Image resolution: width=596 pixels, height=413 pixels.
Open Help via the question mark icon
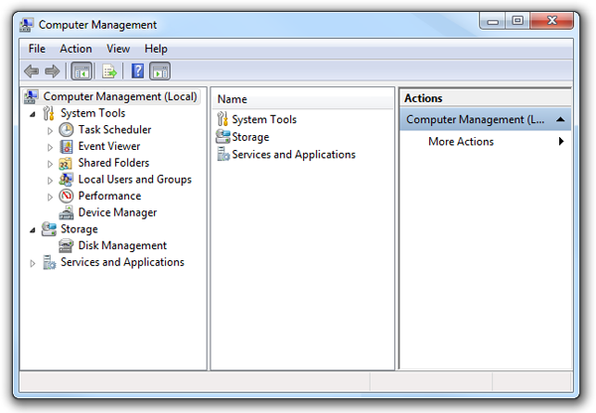138,71
